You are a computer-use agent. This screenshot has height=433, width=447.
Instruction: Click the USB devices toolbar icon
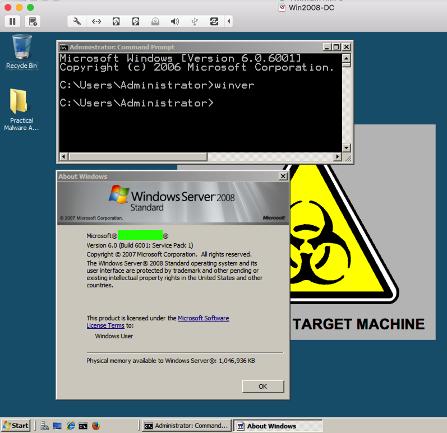195,21
